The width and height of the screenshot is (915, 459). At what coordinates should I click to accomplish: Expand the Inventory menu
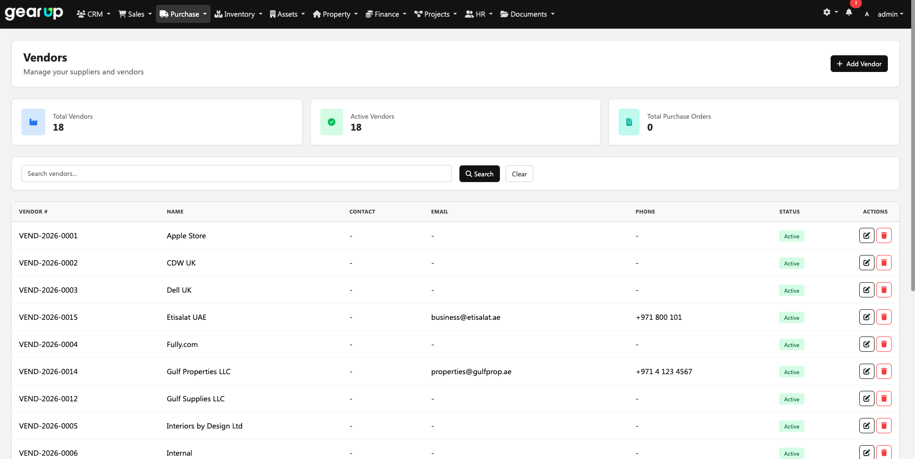pyautogui.click(x=238, y=14)
